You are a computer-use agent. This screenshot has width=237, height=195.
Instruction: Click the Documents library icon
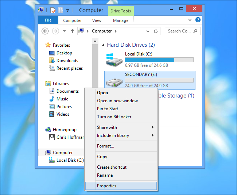pyautogui.click(x=52, y=91)
